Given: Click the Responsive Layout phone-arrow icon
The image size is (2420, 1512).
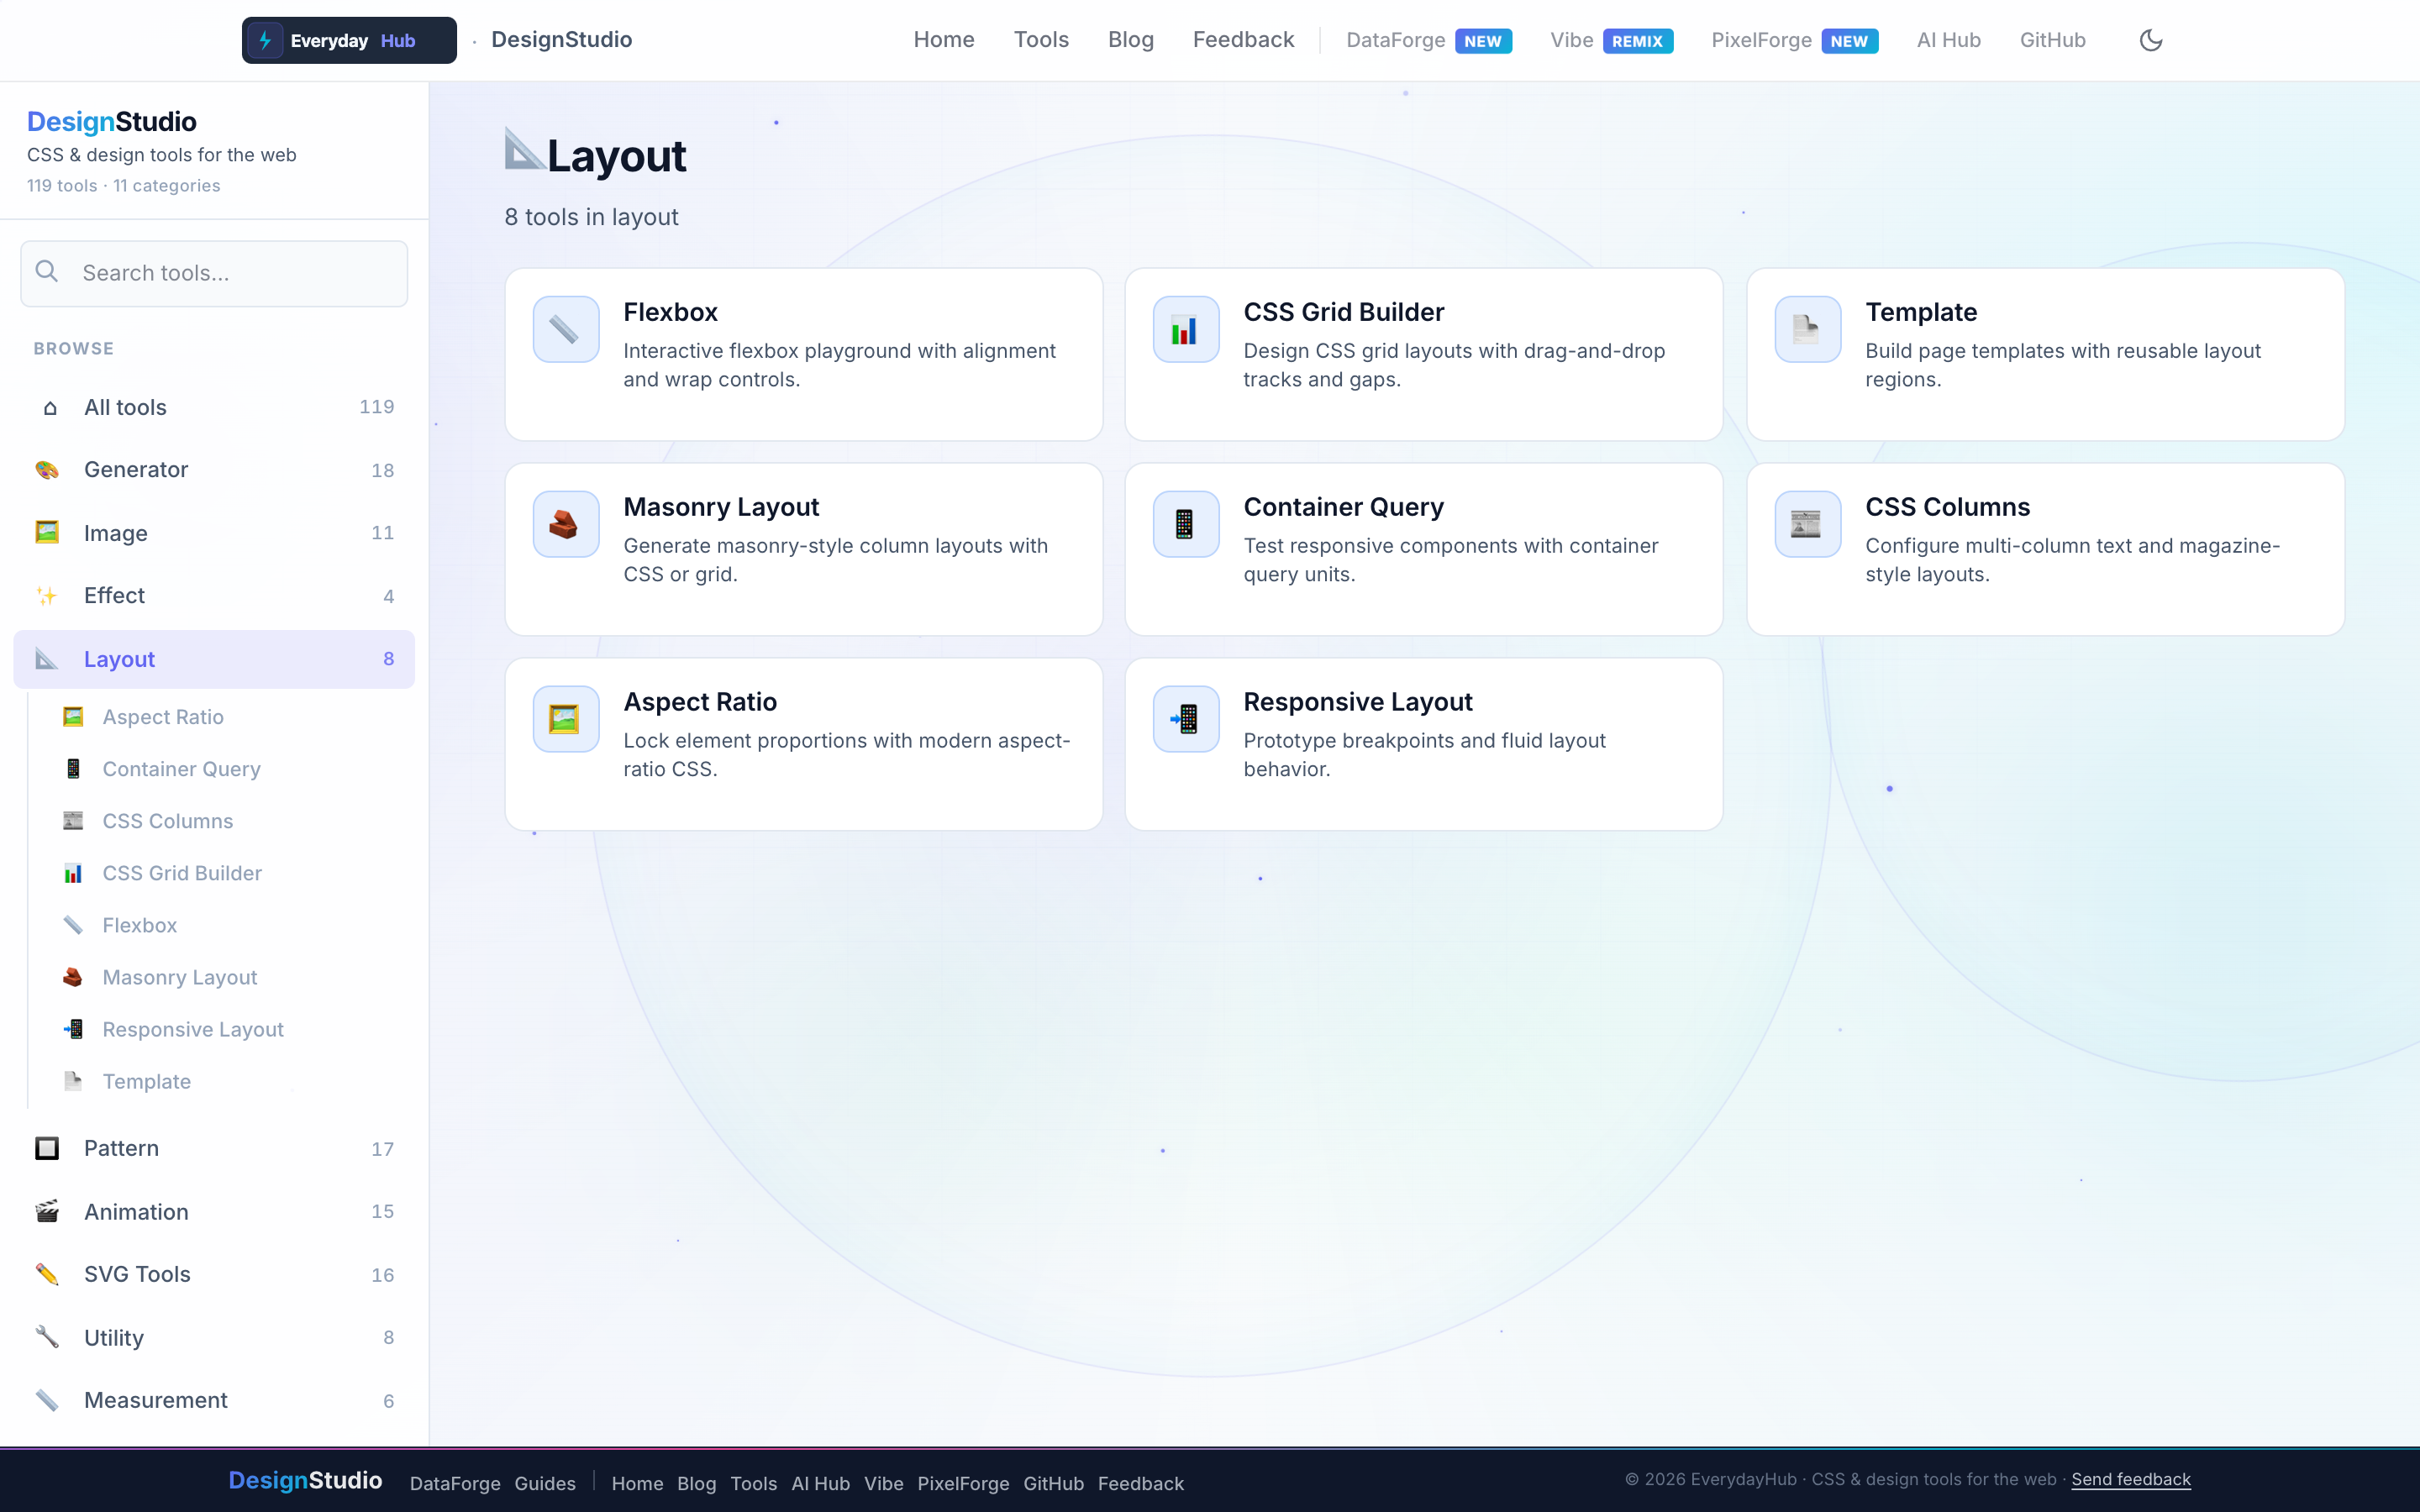Looking at the screenshot, I should pos(1185,719).
